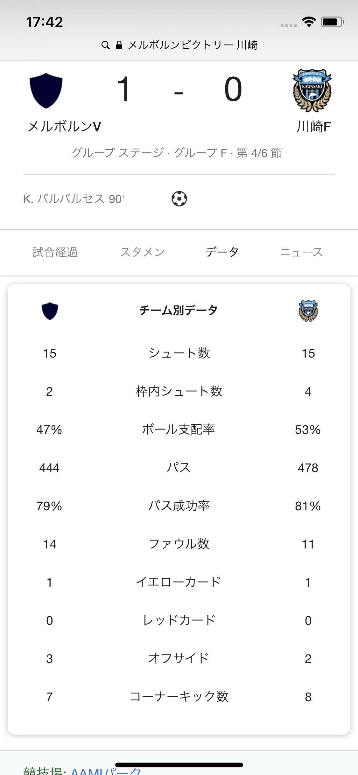Tap the address bar search text
Screen dimensions: 358x775
pos(193,45)
